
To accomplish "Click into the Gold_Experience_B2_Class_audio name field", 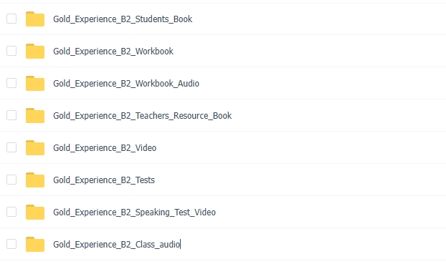I will [117, 244].
